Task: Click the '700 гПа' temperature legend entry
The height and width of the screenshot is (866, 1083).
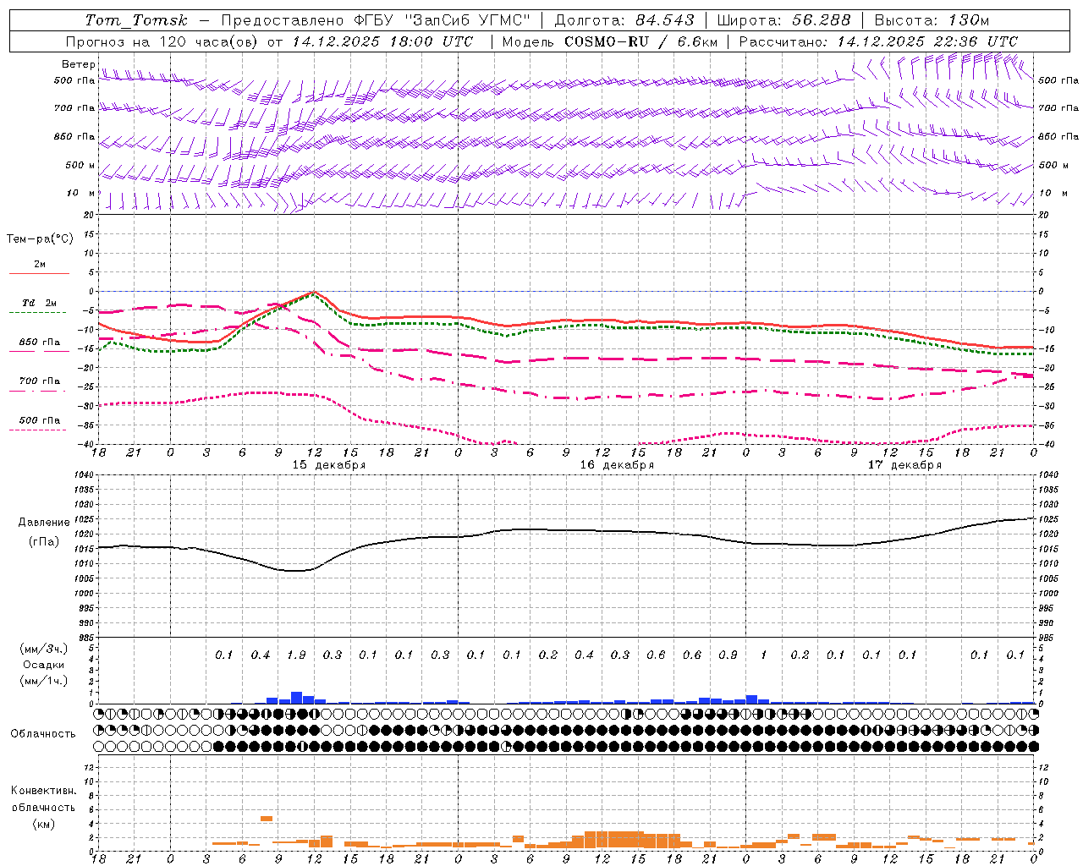Action: coord(40,381)
